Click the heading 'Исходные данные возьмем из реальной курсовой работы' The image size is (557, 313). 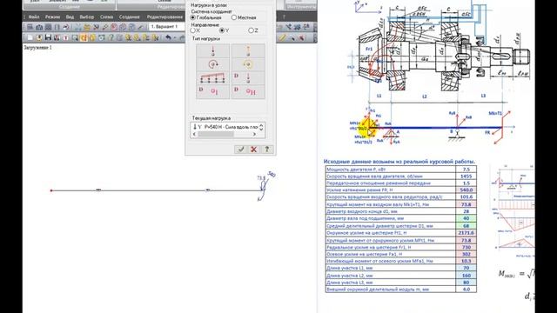(399, 162)
